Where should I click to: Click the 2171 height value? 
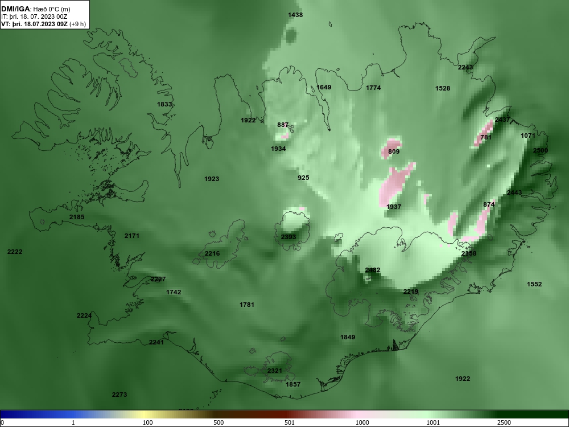[132, 236]
